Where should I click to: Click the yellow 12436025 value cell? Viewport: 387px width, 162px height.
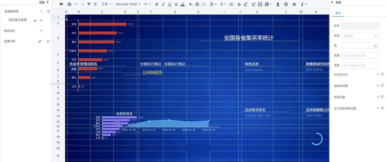(x=152, y=72)
